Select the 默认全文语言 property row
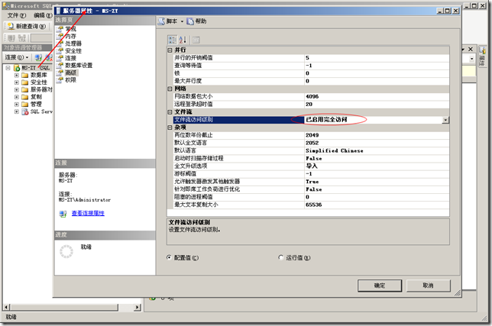 point(311,143)
